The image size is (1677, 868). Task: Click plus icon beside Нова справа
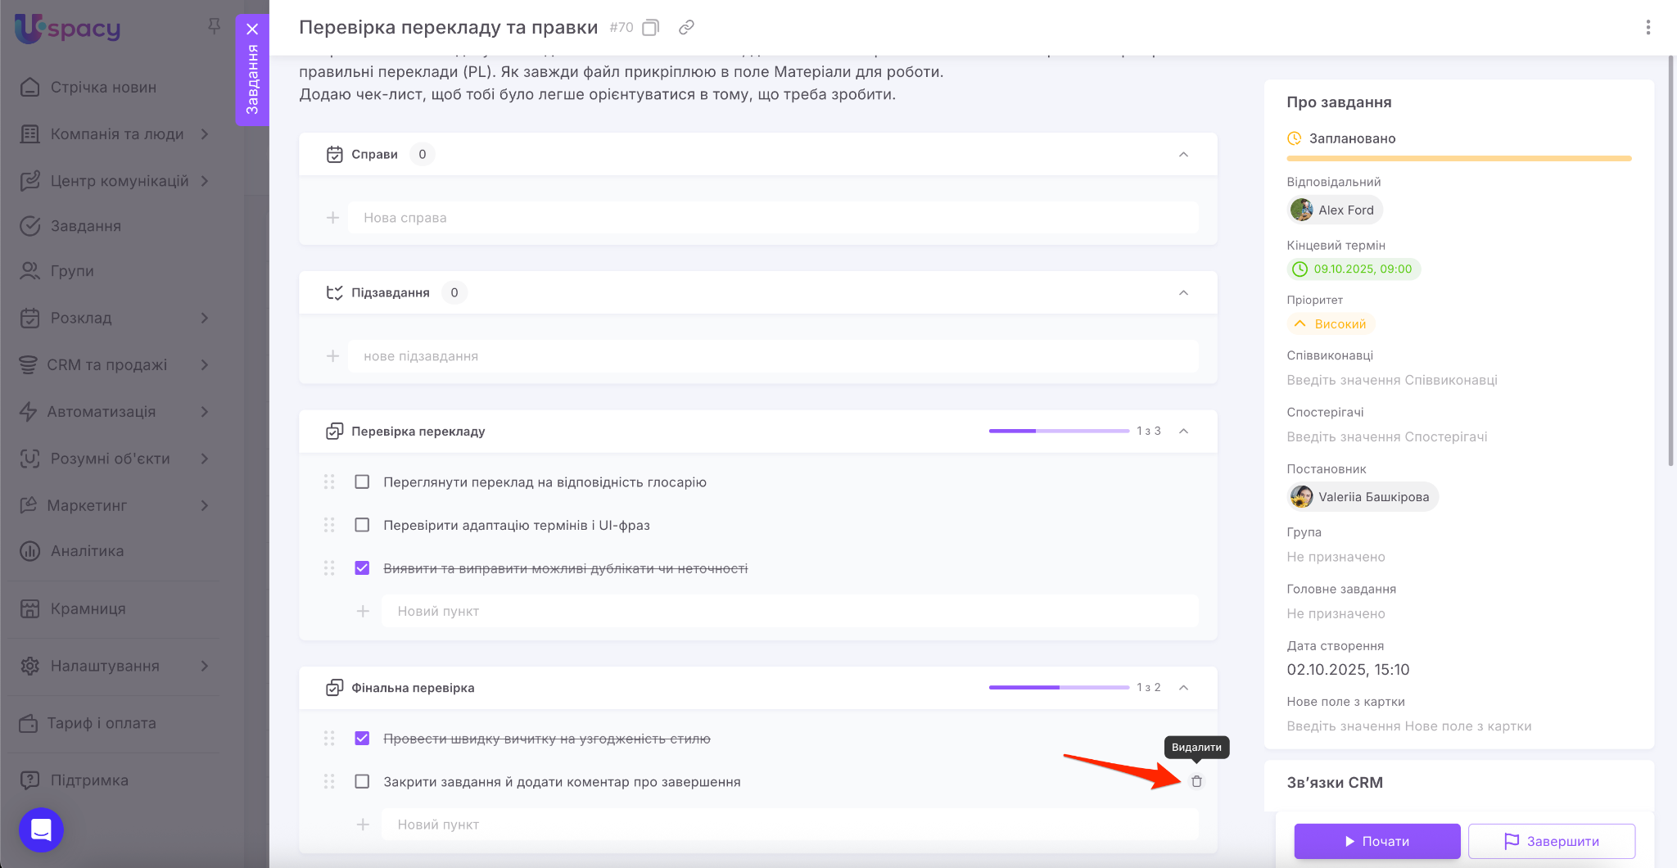[x=332, y=218]
